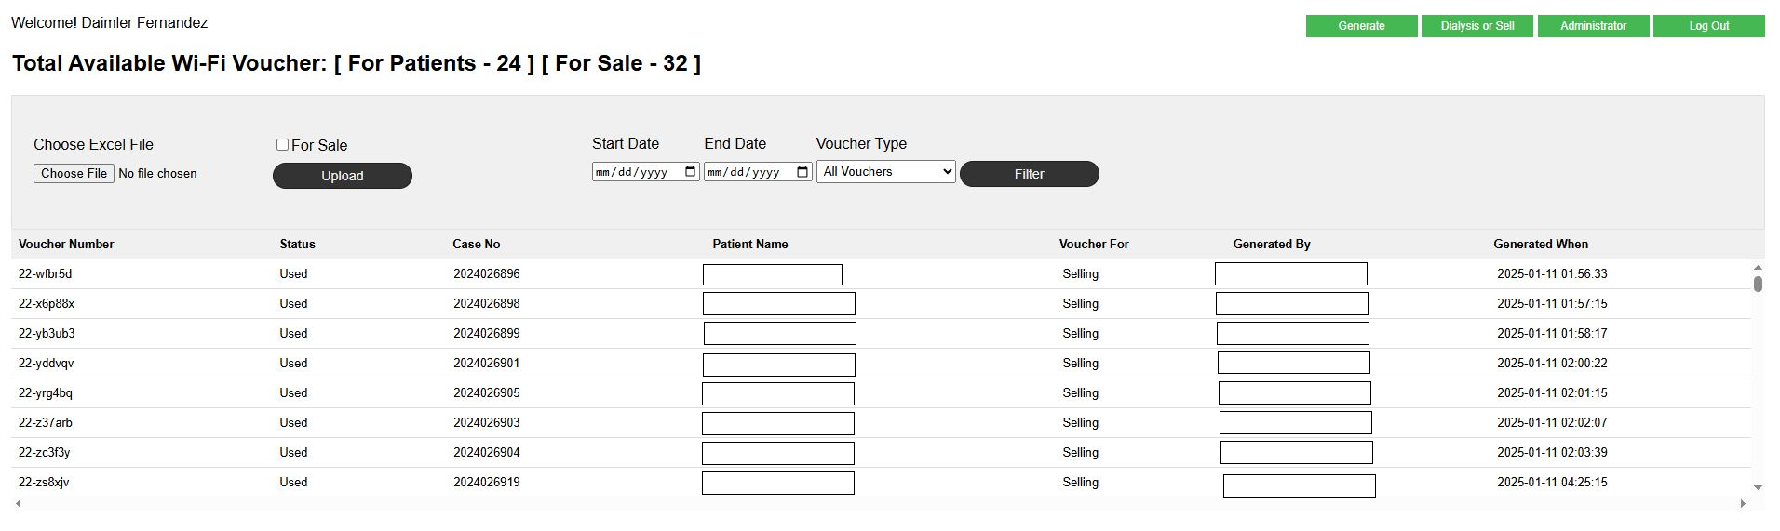Open the End Date calendar picker icon

point(802,172)
